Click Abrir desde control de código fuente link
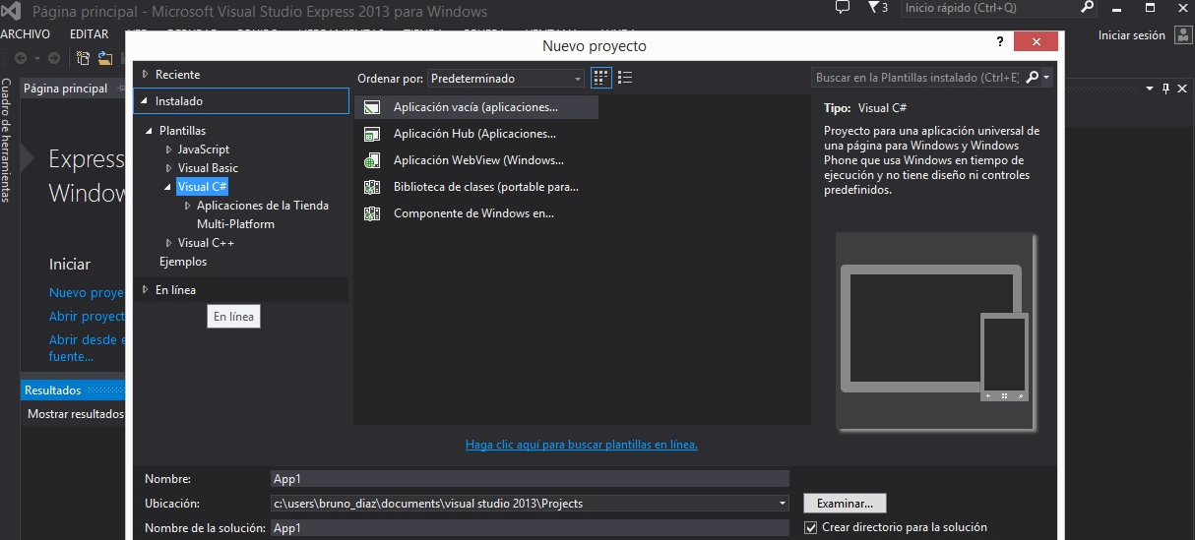Image resolution: width=1195 pixels, height=540 pixels. [x=87, y=348]
